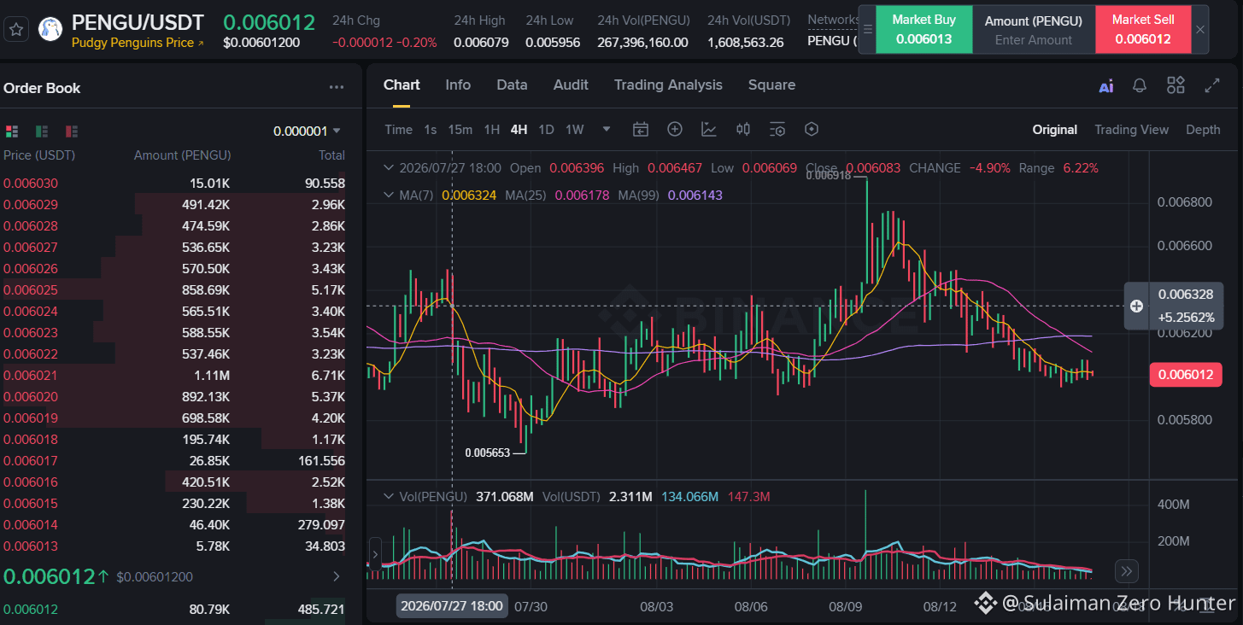Click Market Sell at 0.006012
Viewport: 1243px width, 625px height.
(x=1143, y=29)
